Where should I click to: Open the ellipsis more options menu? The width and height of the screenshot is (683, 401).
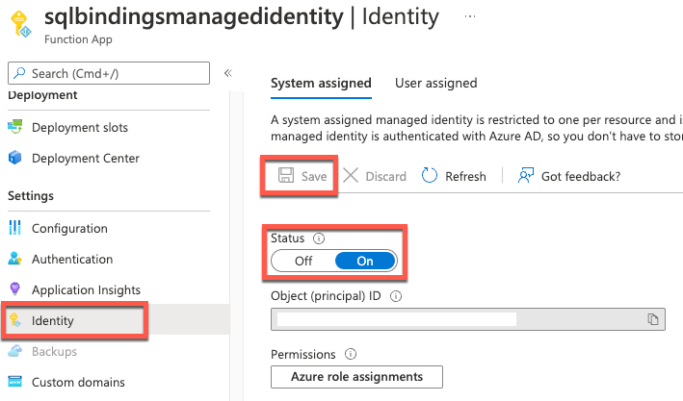point(469,17)
